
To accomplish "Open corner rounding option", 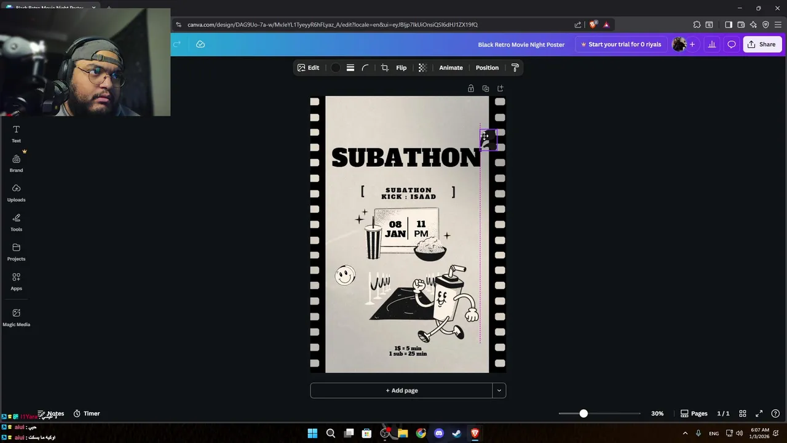I will pos(365,68).
